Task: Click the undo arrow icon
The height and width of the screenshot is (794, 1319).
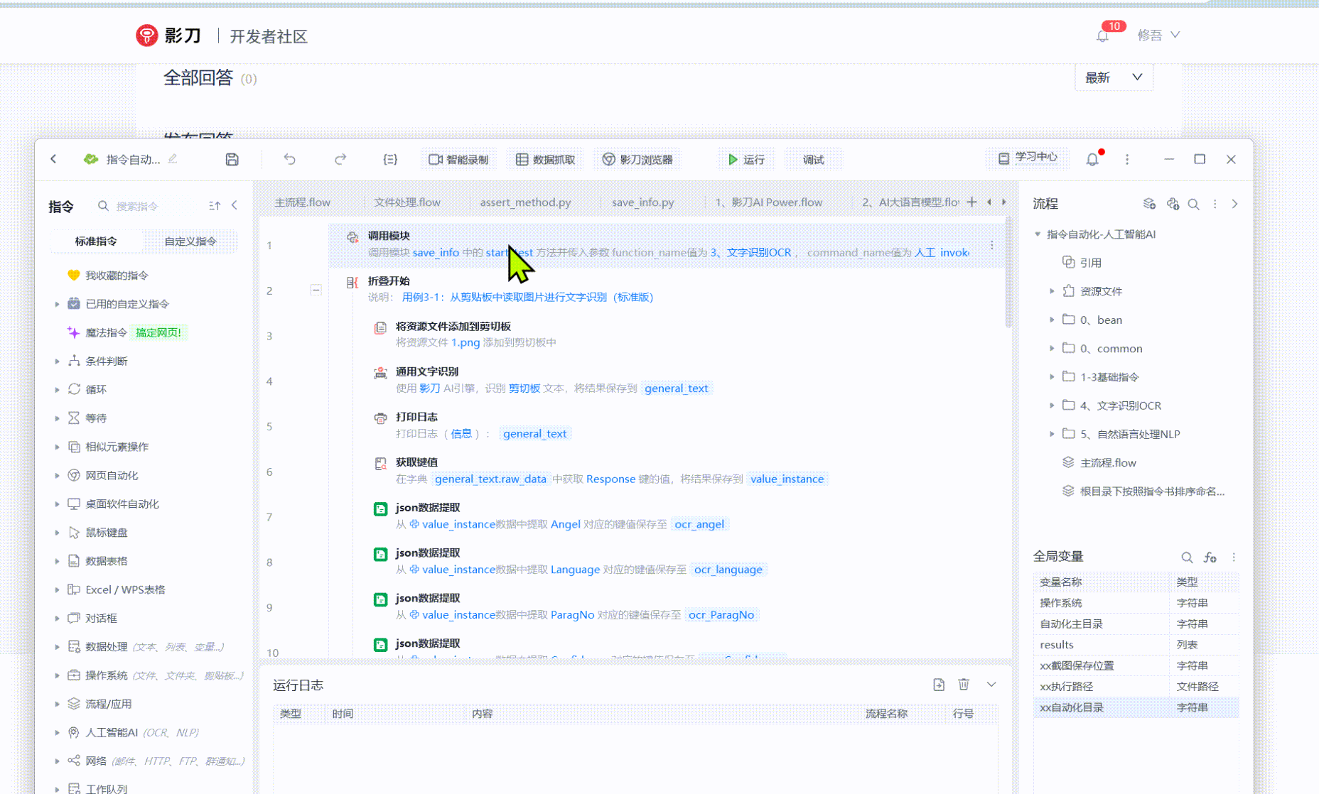Action: tap(289, 160)
